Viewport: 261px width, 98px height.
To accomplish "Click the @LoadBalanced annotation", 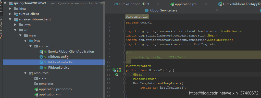I will tap(145, 79).
